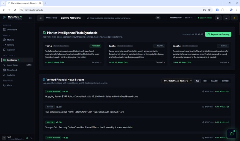240x141 pixels.
Task: Click the logout icon near user
Action: (31, 138)
